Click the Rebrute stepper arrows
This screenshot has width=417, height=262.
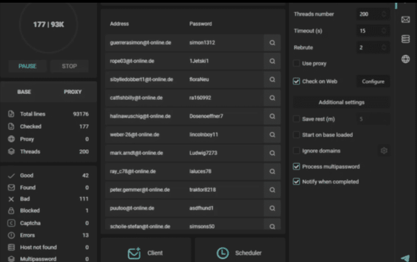384,47
